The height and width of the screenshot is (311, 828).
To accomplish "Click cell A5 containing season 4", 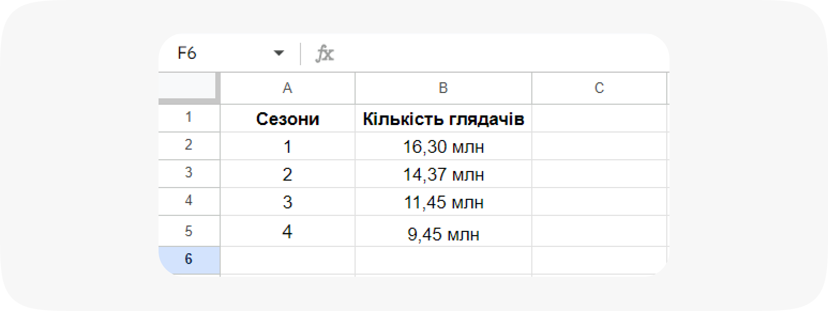I will click(287, 232).
